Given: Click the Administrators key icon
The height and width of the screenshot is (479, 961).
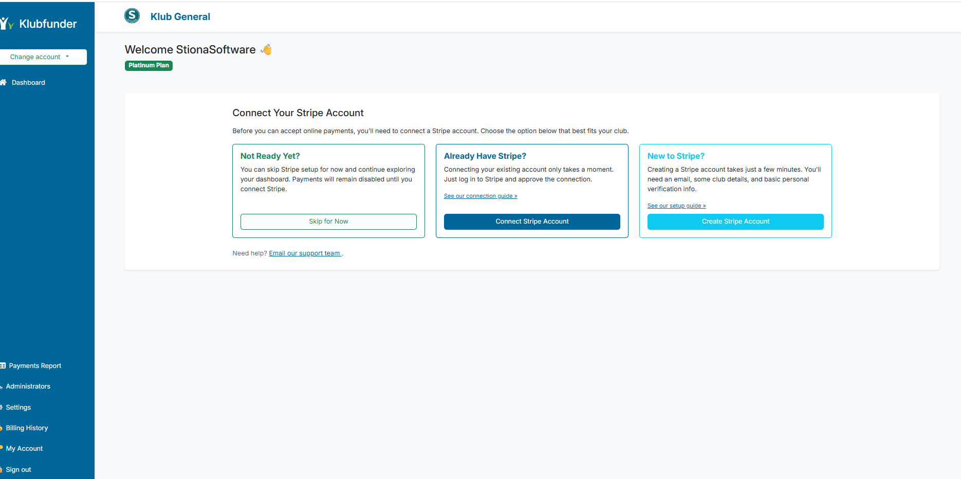Looking at the screenshot, I should pyautogui.click(x=2, y=386).
